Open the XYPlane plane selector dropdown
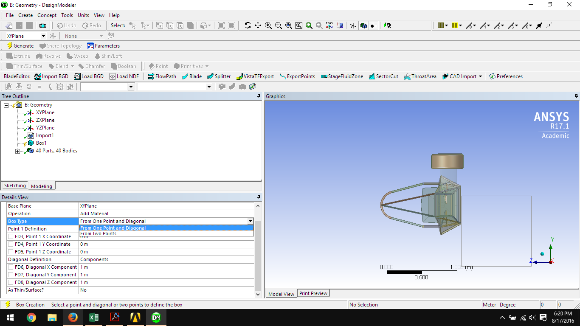Screen dimensions: 580x326 click(x=43, y=36)
